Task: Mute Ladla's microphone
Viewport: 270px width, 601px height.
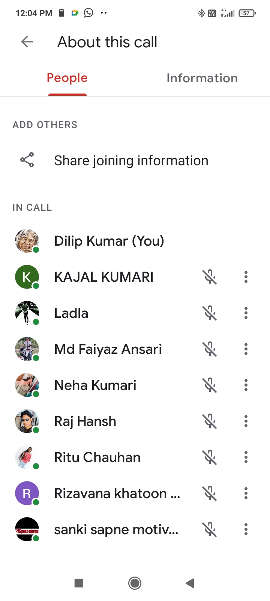Action: 210,313
